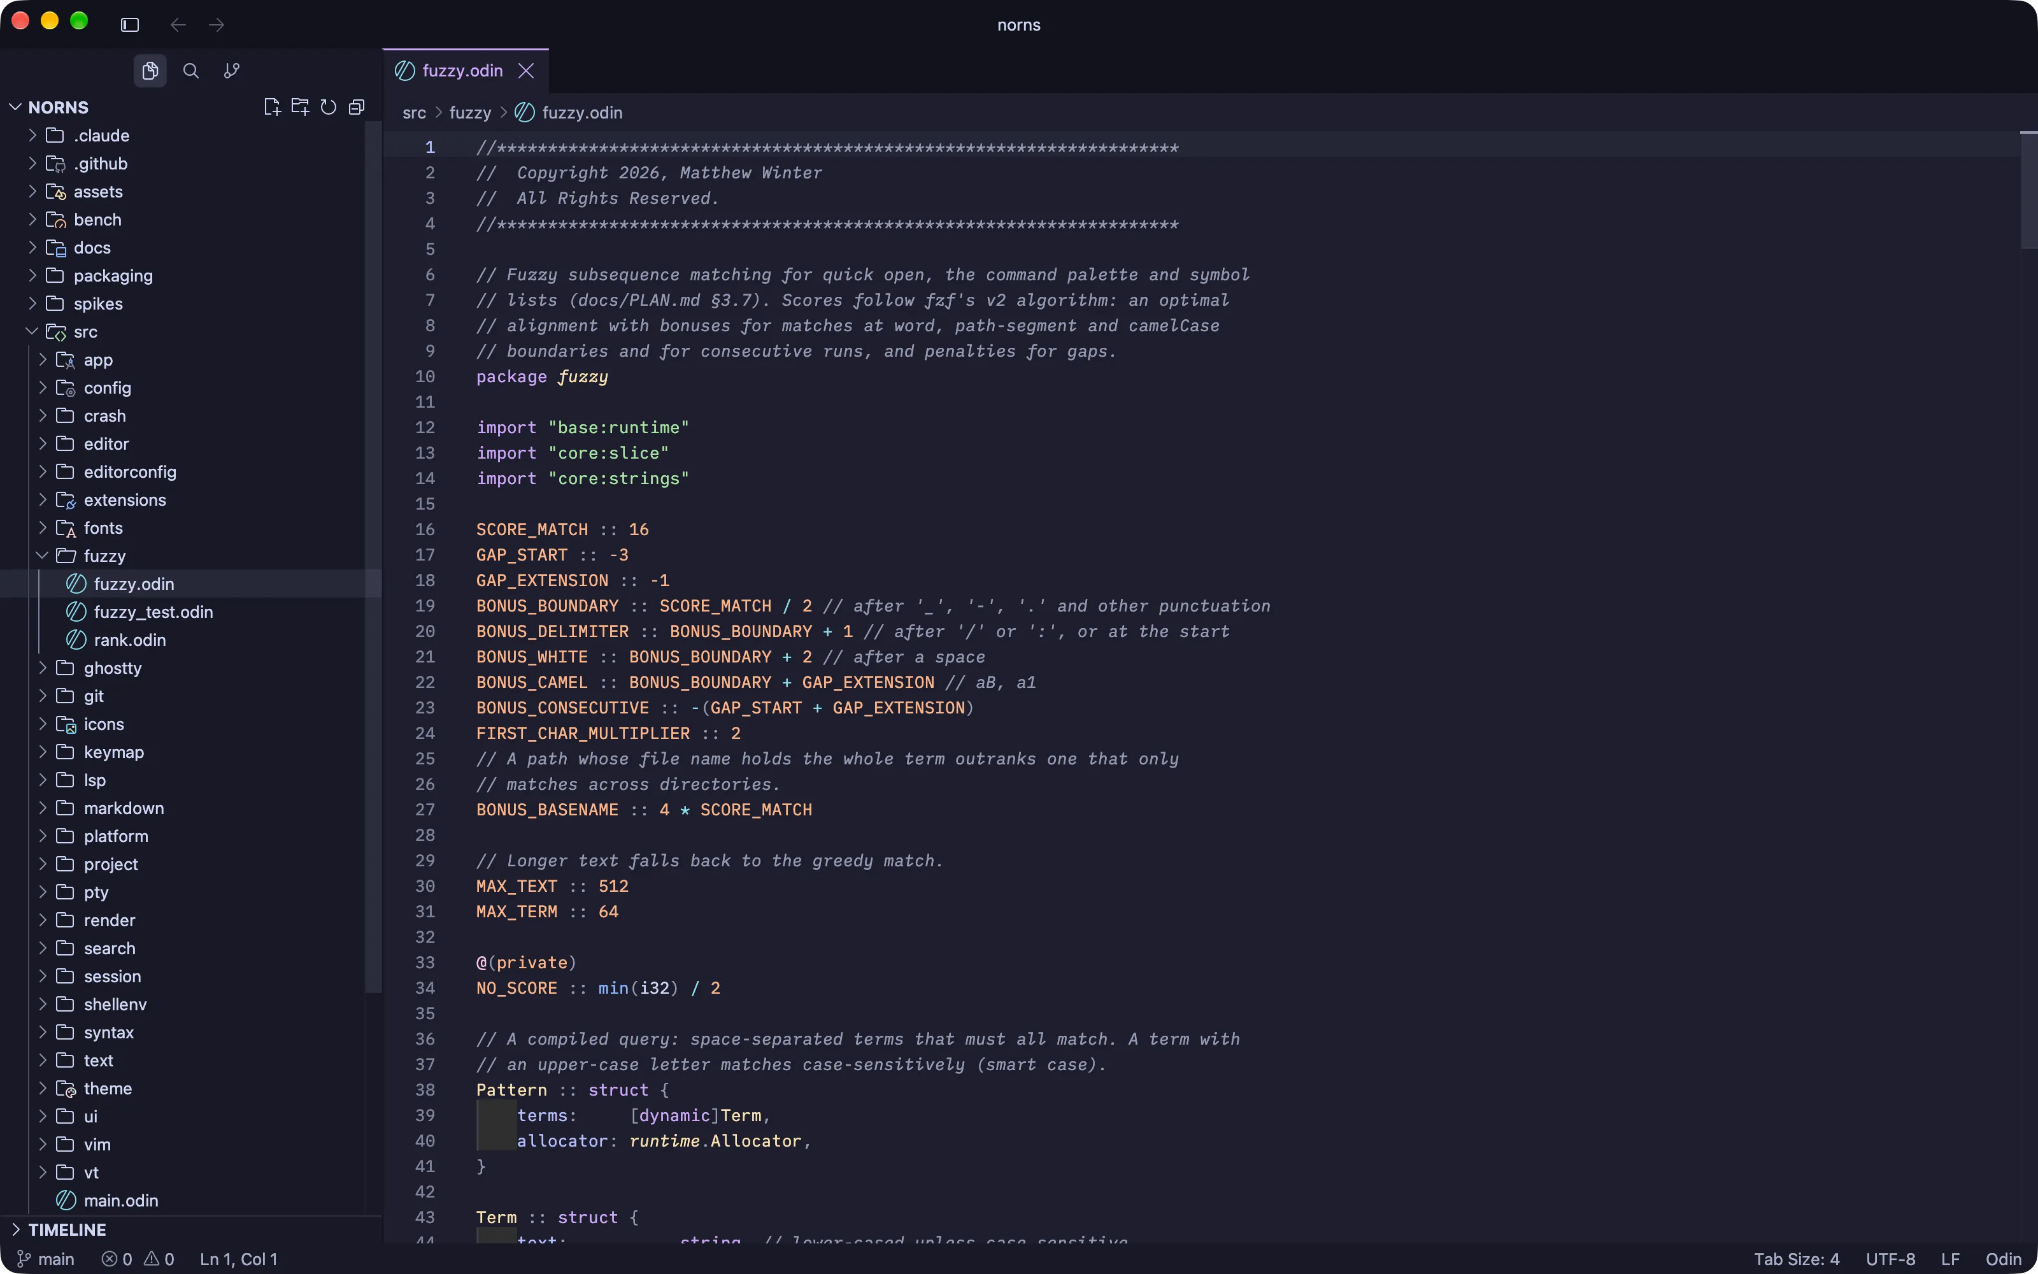Screen dimensions: 2038x1274
Task: Change UTF-8 encoding in status bar
Action: coord(1891,1259)
